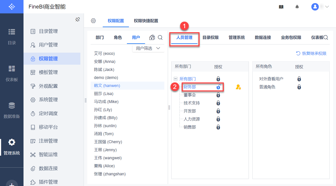336x186 pixels.
Task: Toggle the lock for 对外查看用户 role
Action: click(x=299, y=79)
